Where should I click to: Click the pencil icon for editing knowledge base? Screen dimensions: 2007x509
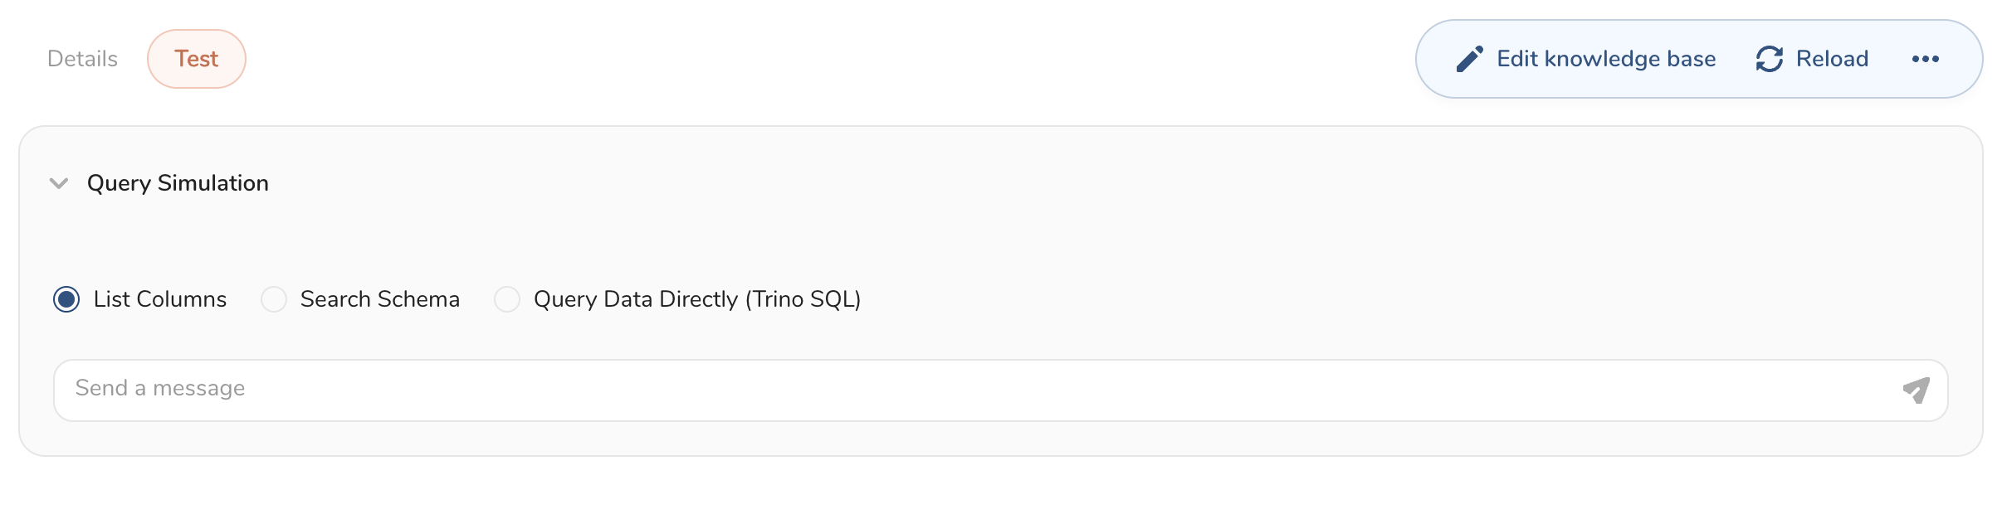pyautogui.click(x=1469, y=59)
